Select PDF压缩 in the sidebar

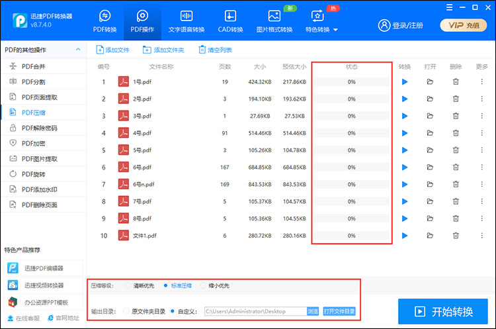pos(44,113)
